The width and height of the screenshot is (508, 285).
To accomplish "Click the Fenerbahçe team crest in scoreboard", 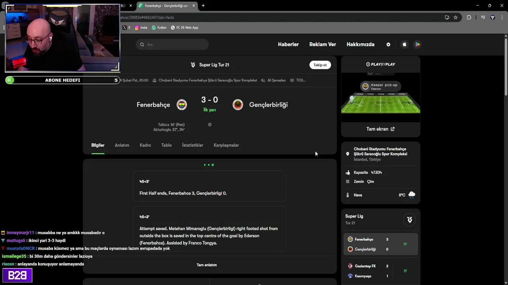I will [x=182, y=104].
